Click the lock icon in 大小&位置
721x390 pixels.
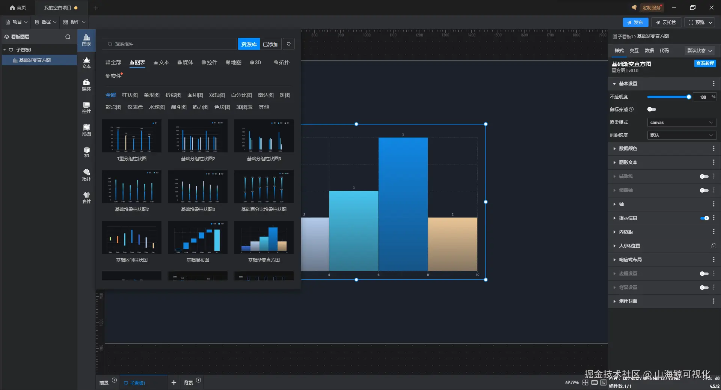tap(713, 246)
